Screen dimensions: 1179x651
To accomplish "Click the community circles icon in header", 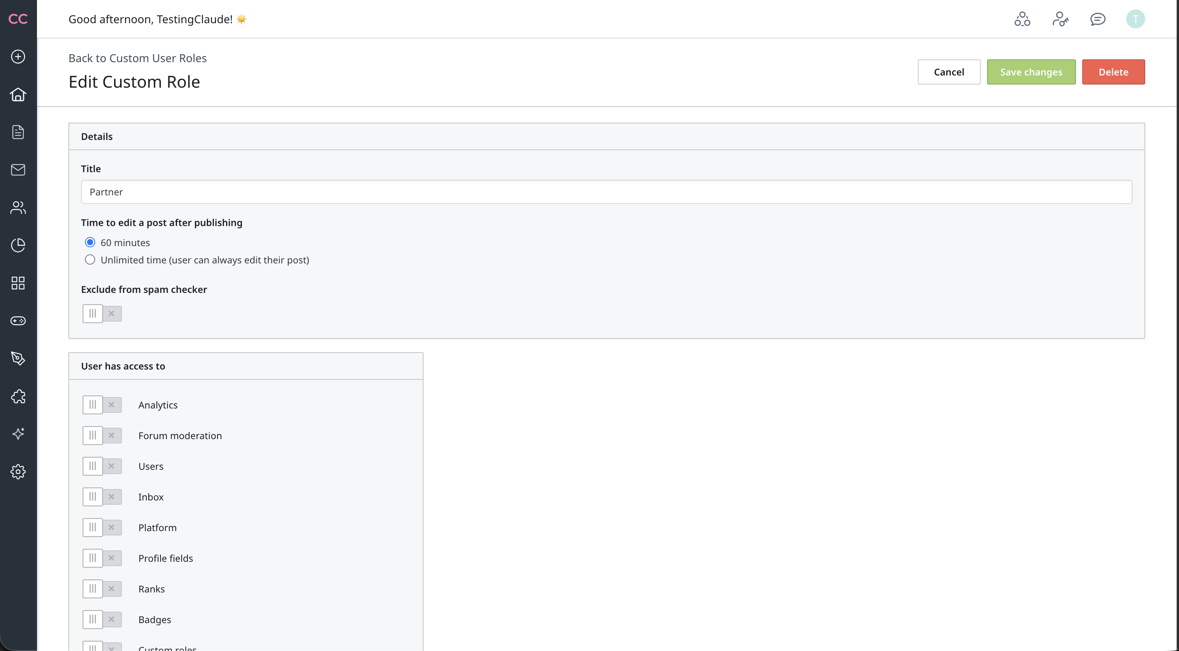I will (1022, 19).
